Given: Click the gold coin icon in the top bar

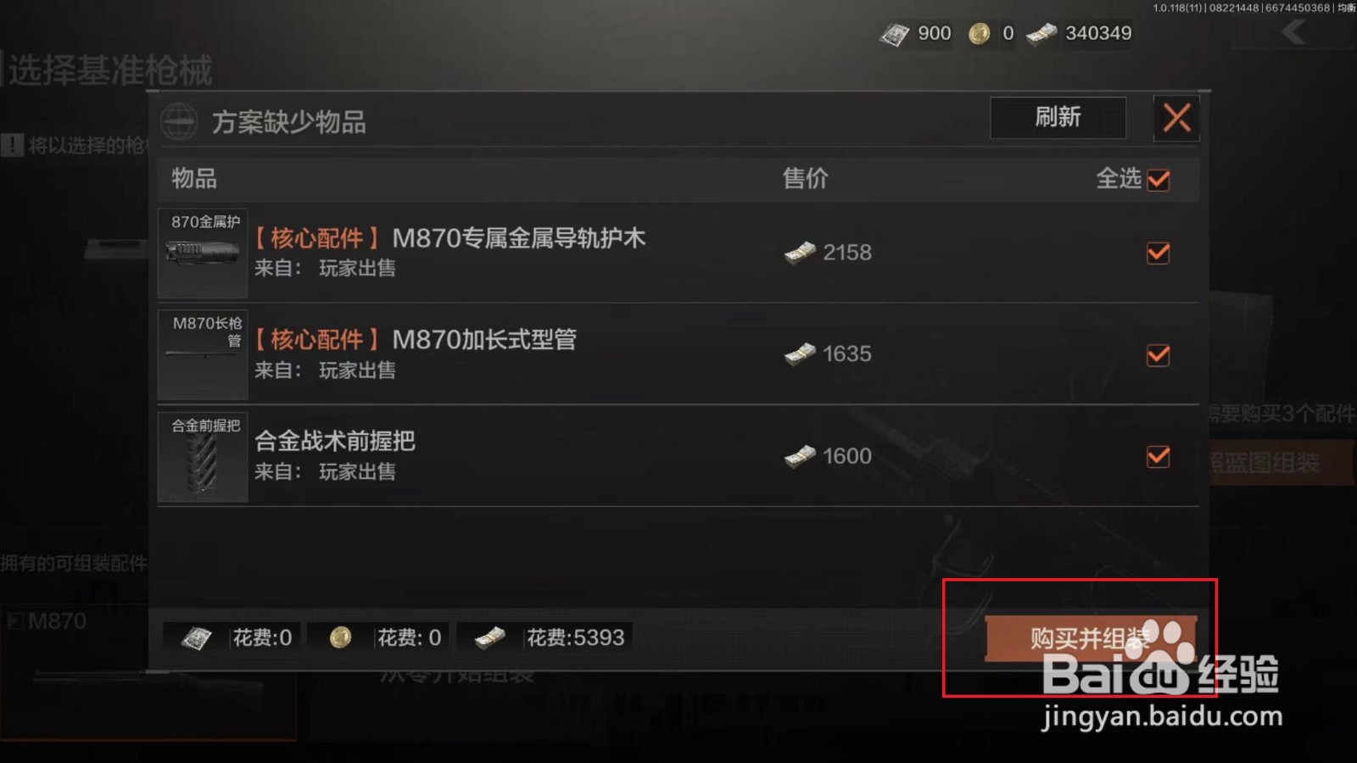Looking at the screenshot, I should tap(980, 33).
